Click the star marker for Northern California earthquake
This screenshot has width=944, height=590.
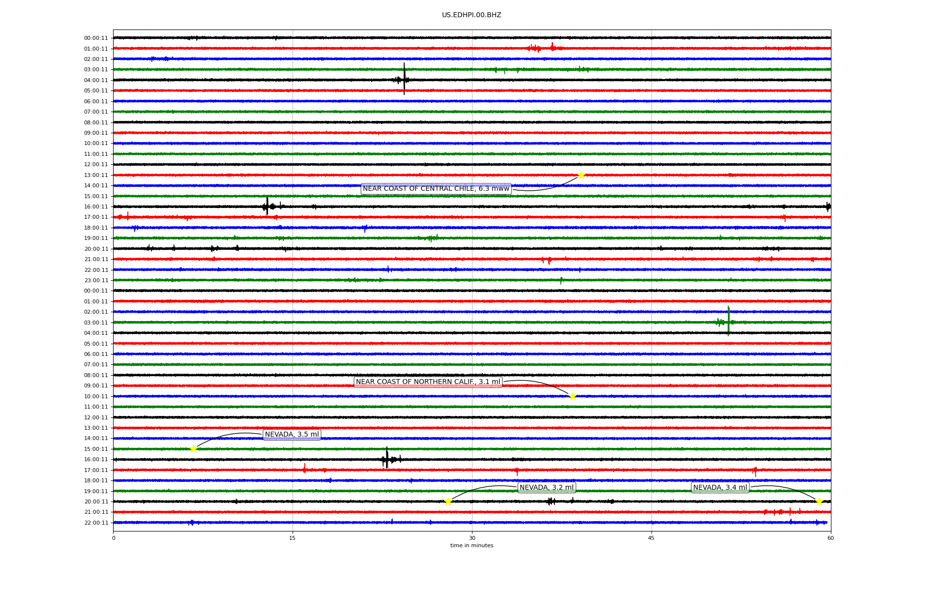point(572,396)
